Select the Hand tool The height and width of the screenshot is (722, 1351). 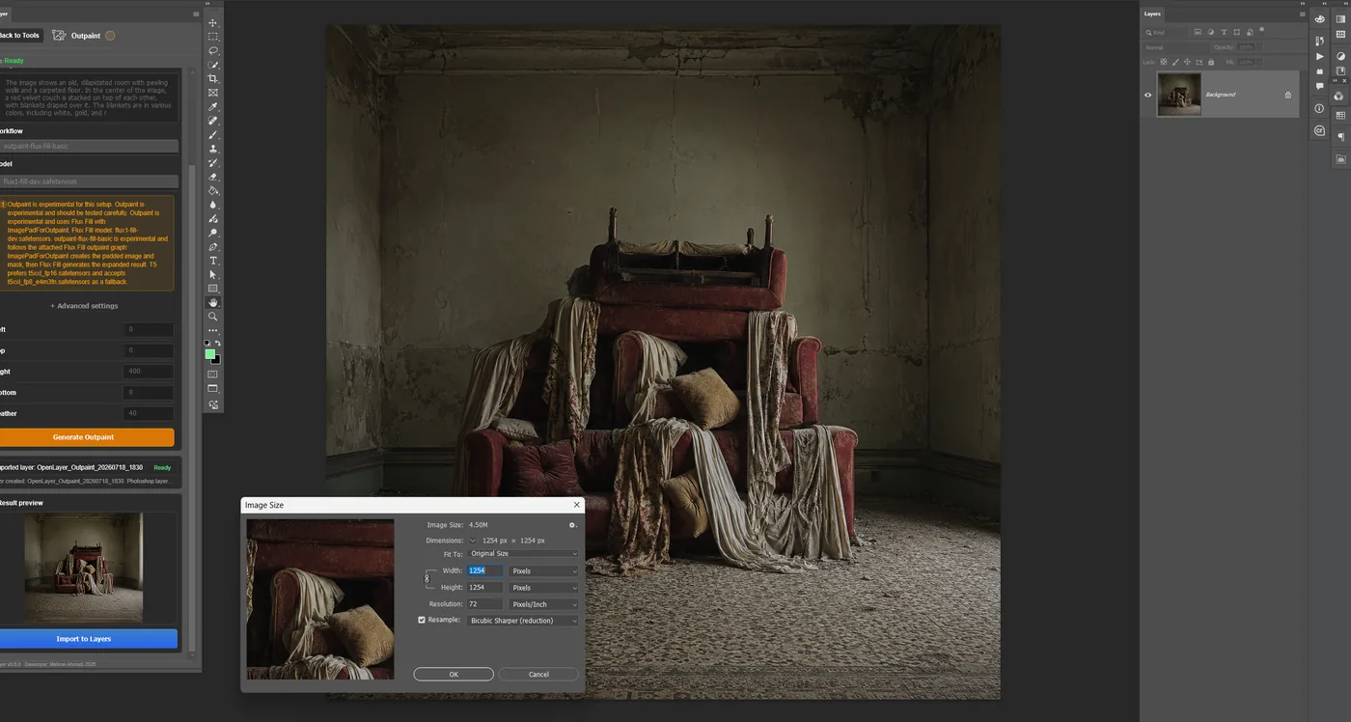[213, 303]
